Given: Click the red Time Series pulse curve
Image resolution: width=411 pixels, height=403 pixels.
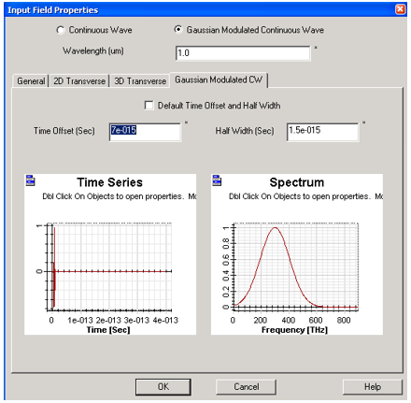Looking at the screenshot, I should [54, 268].
